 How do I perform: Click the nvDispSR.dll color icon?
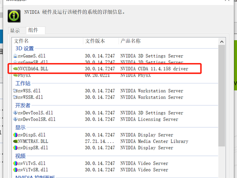[x=15, y=148]
